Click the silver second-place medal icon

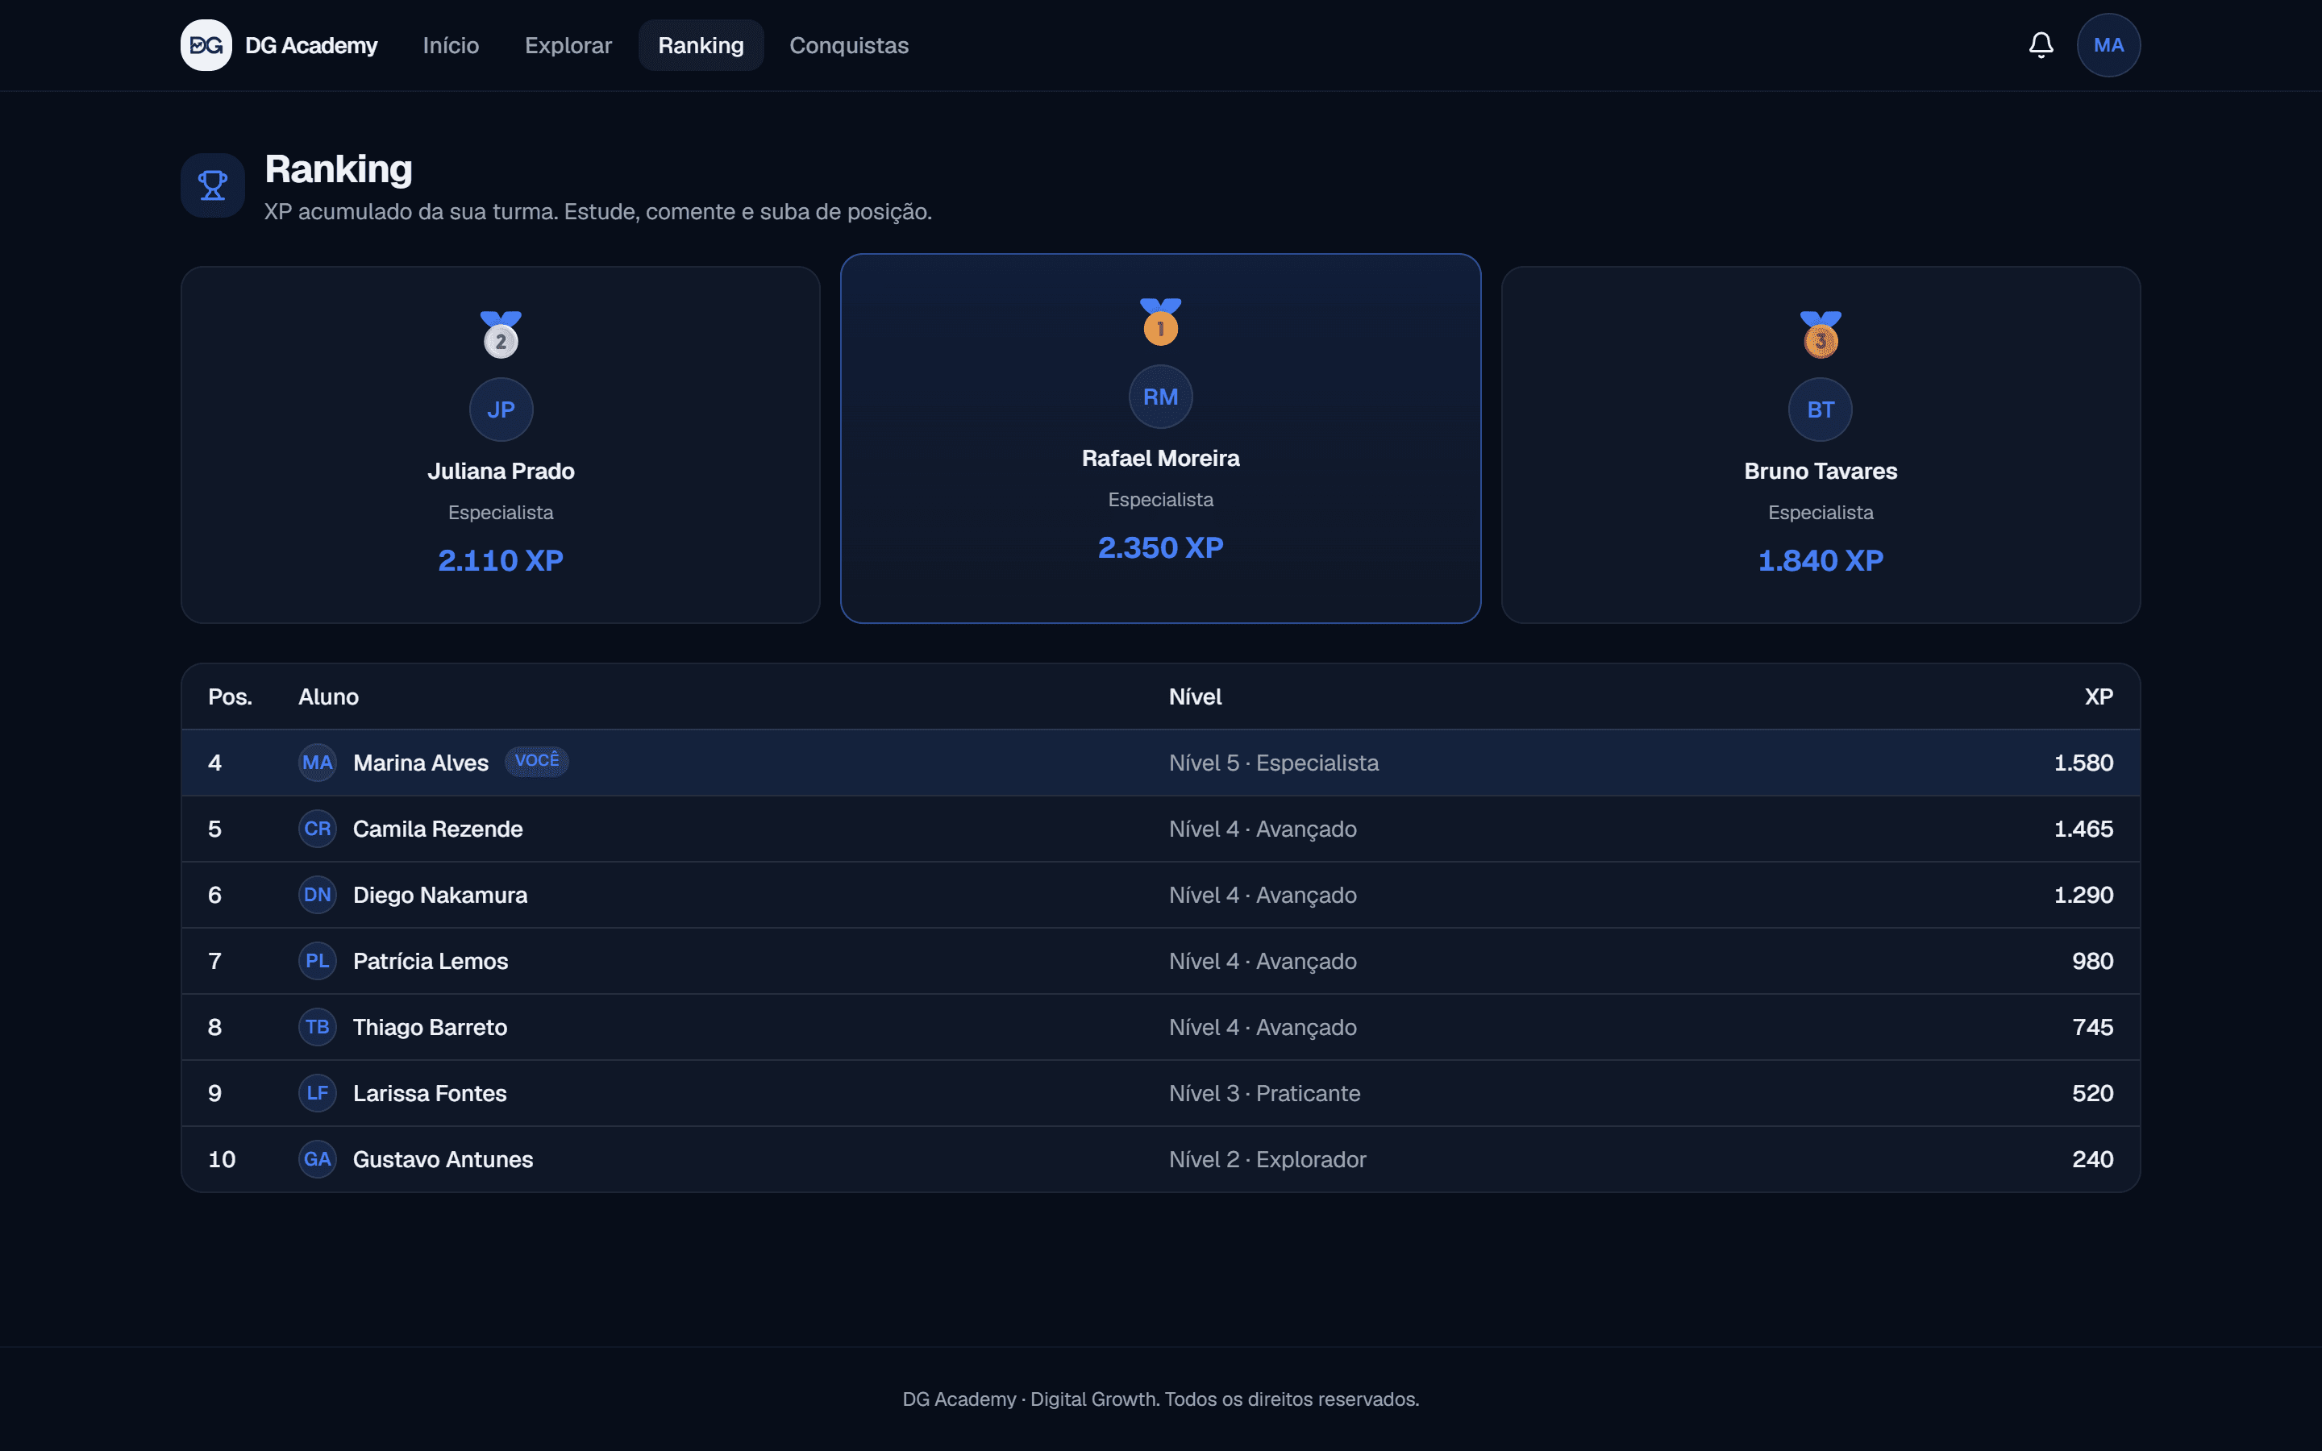(x=501, y=335)
